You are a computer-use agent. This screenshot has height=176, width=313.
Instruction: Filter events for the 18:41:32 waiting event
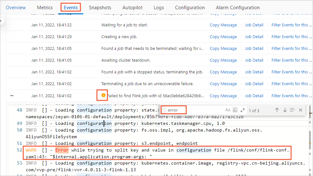[x=289, y=25]
